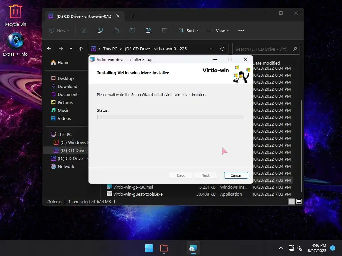The image size is (342, 256).
Task: Open the See more three-dots menu
Action: pos(241,30)
